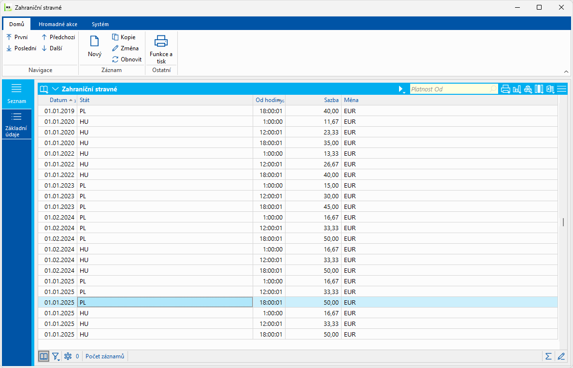Click the Platnost Od search field
Viewport: 573px width, 368px height.
[x=449, y=89]
